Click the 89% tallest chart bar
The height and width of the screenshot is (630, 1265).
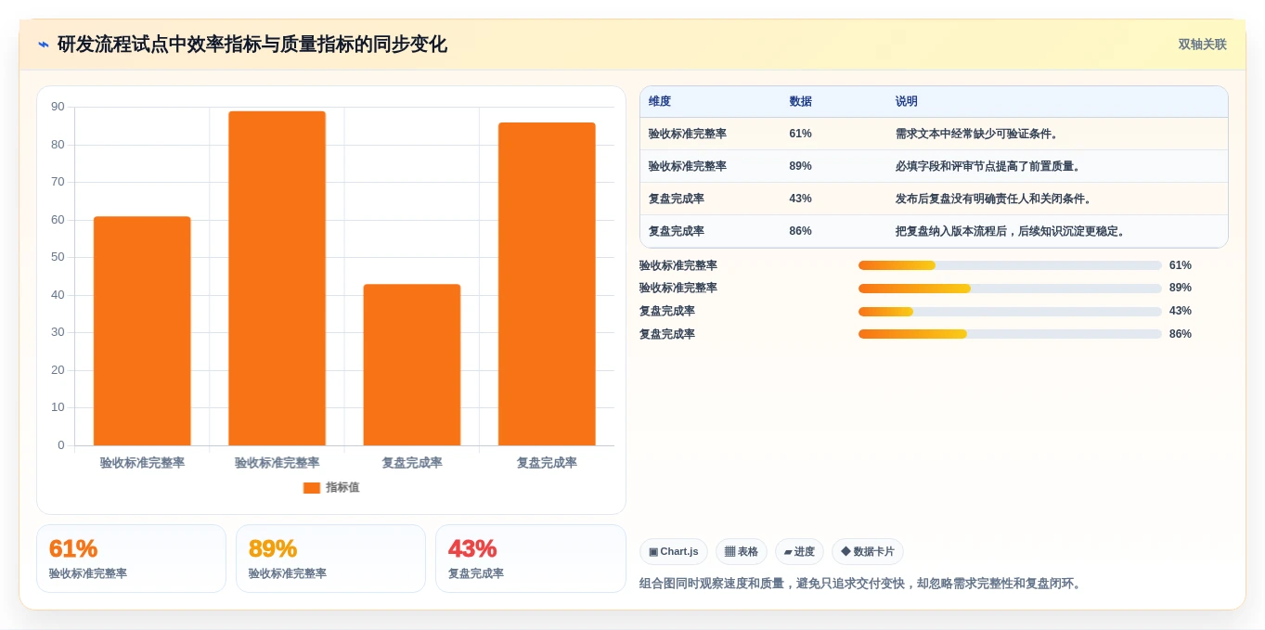click(x=277, y=278)
